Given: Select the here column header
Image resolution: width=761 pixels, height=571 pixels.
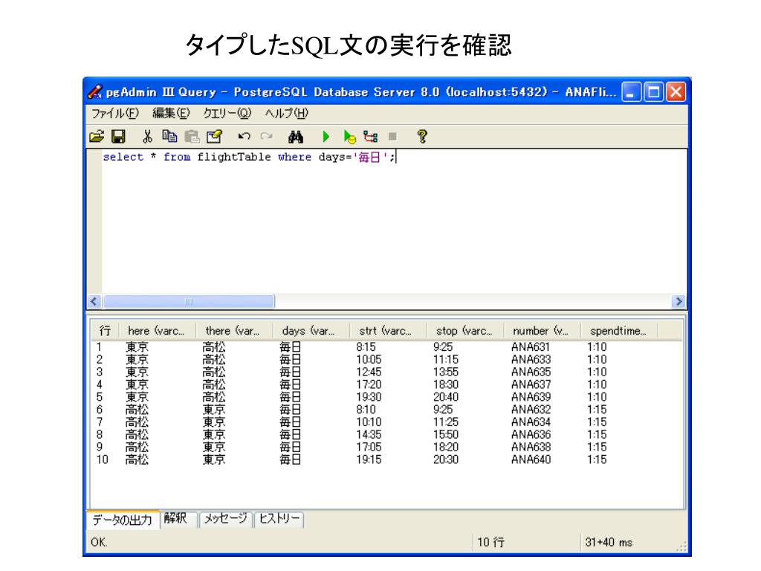Looking at the screenshot, I should click(158, 331).
